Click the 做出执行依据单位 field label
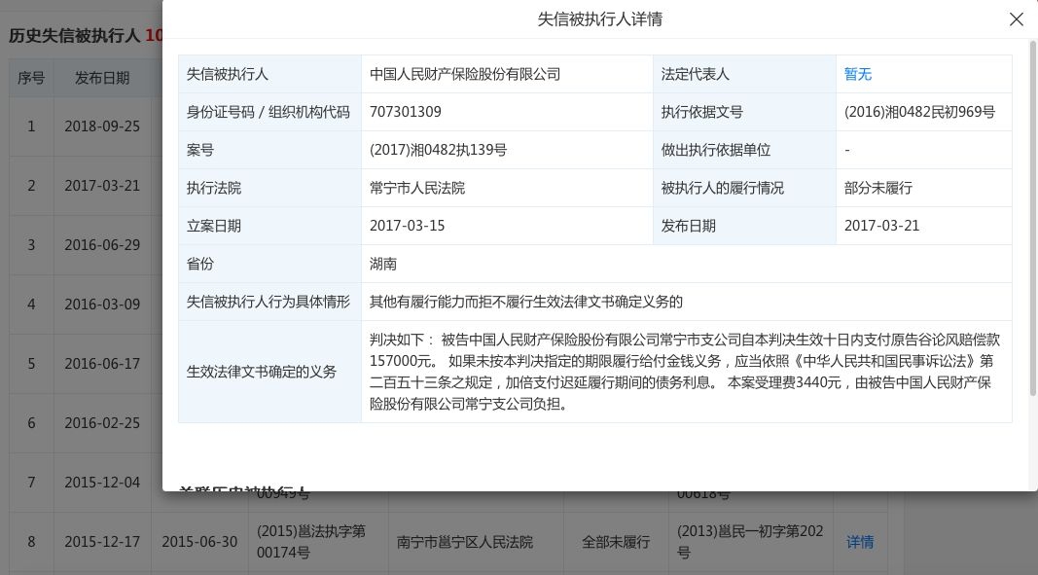Screen dimensions: 1038x575 click(x=715, y=151)
